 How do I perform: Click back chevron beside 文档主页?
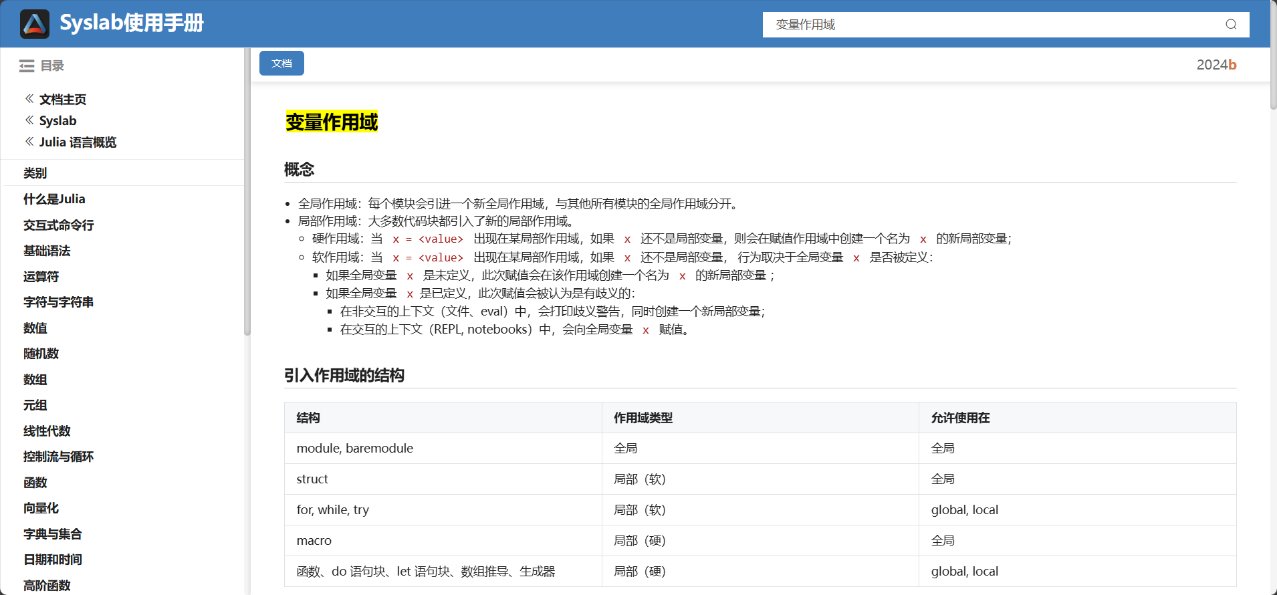(x=29, y=99)
